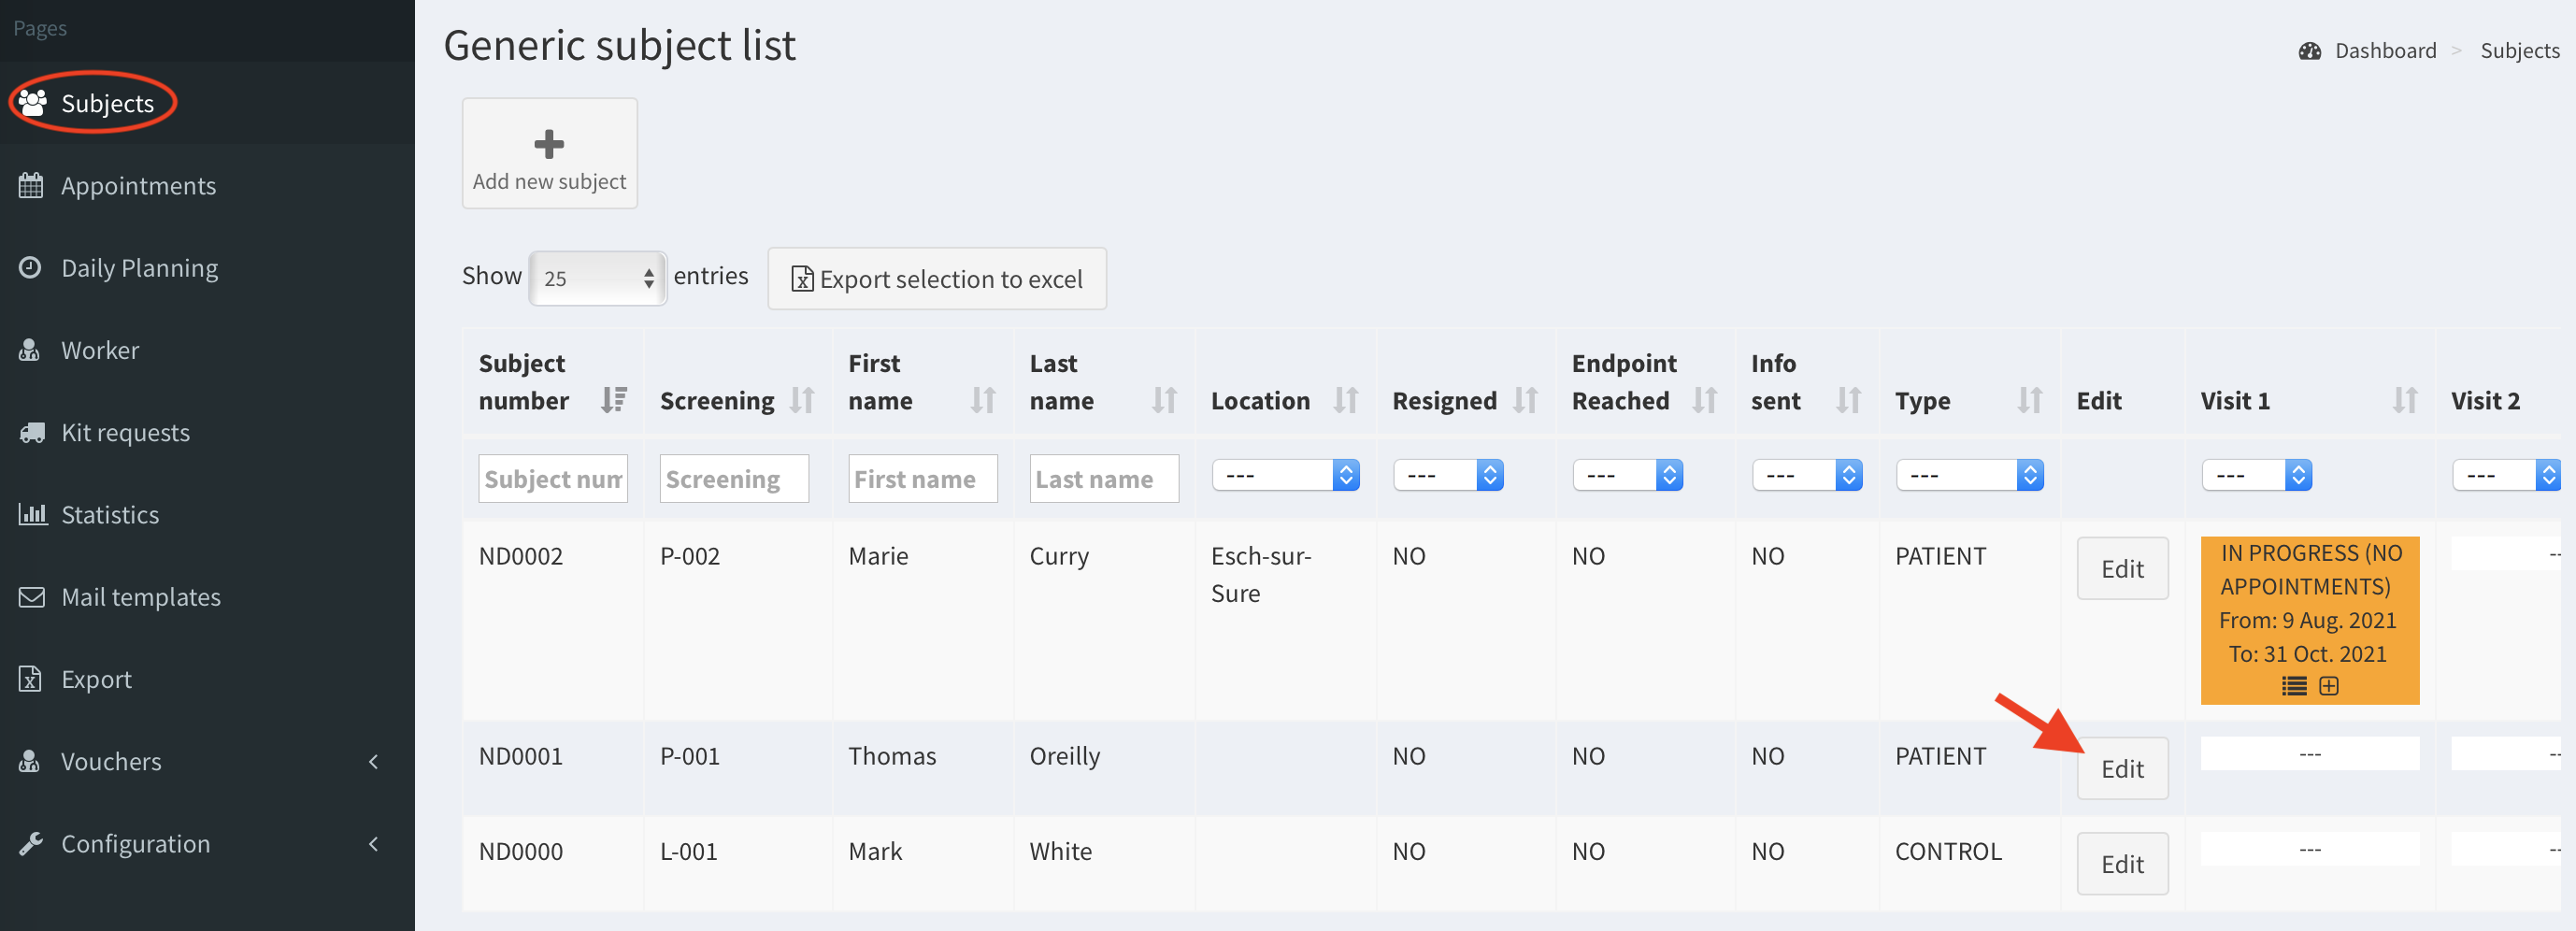Edit subject ND0001 Thomas Oreilly
Image resolution: width=2576 pixels, height=931 pixels.
(2121, 768)
